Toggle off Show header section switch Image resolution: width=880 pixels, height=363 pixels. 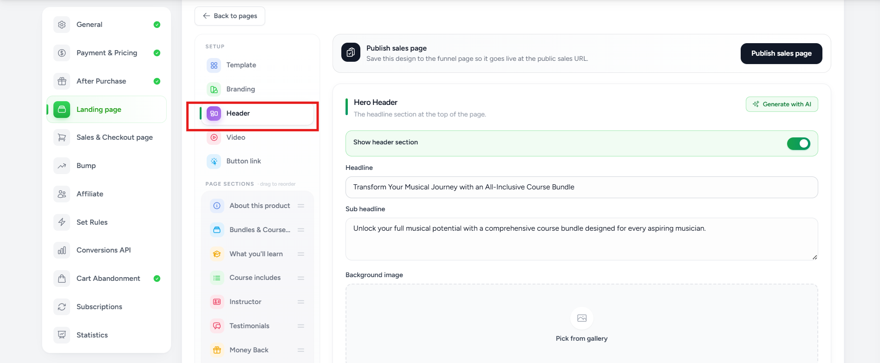pos(798,143)
